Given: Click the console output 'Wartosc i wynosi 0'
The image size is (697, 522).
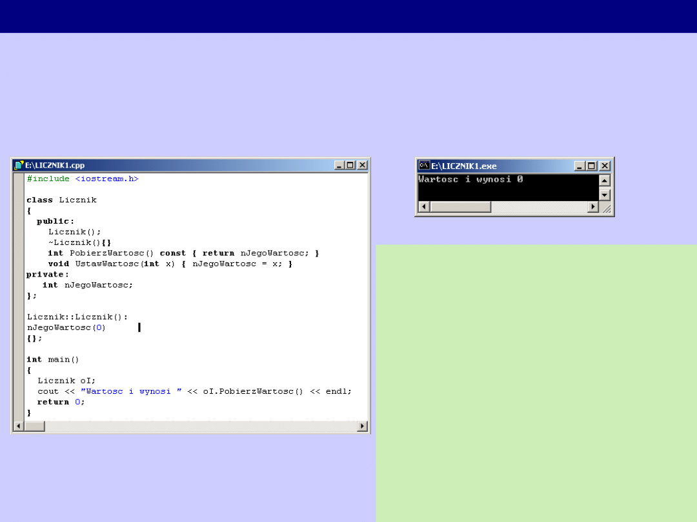Looking at the screenshot, I should click(x=470, y=179).
